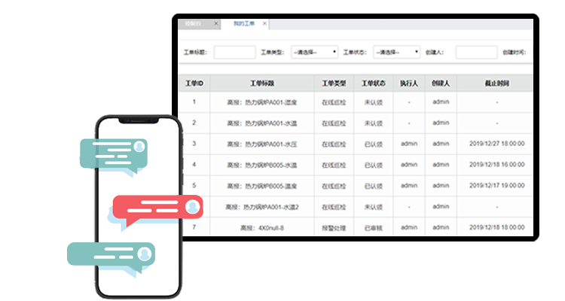565x301 pixels.
Task: Sort by 工单ID column header
Action: (194, 83)
